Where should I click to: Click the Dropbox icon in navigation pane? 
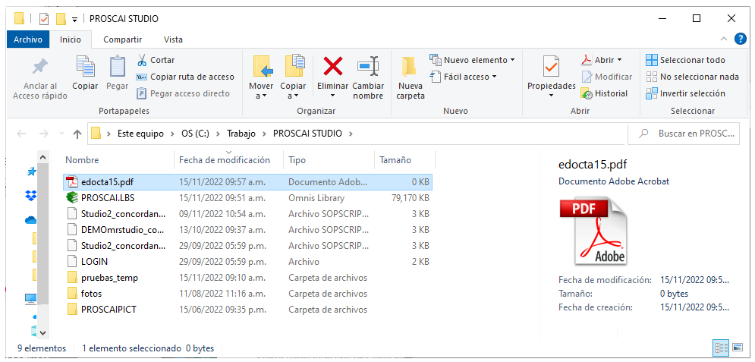click(x=31, y=196)
